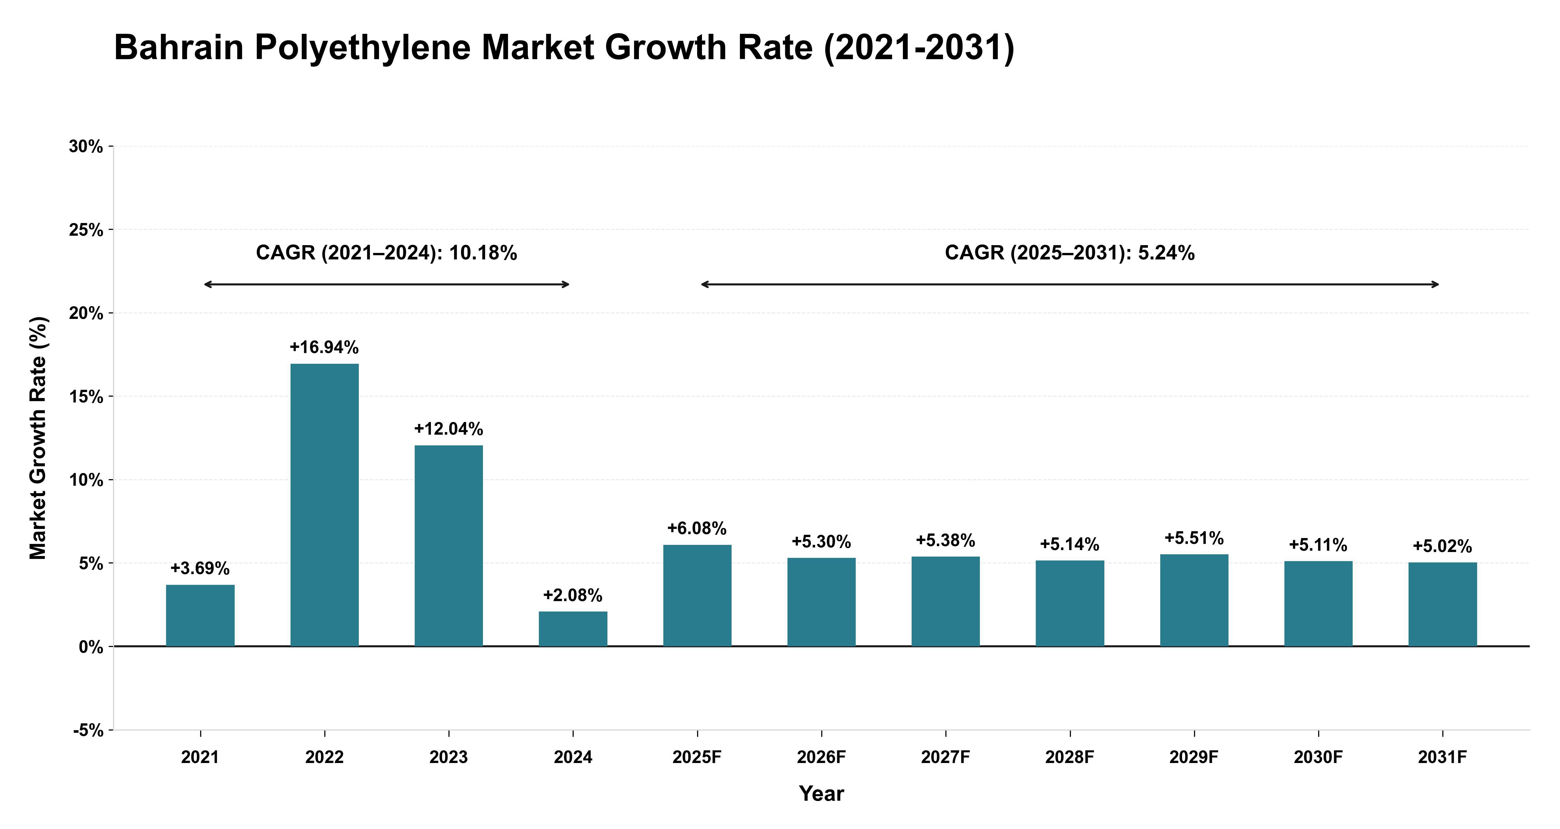Select the 2024 bar

(573, 629)
